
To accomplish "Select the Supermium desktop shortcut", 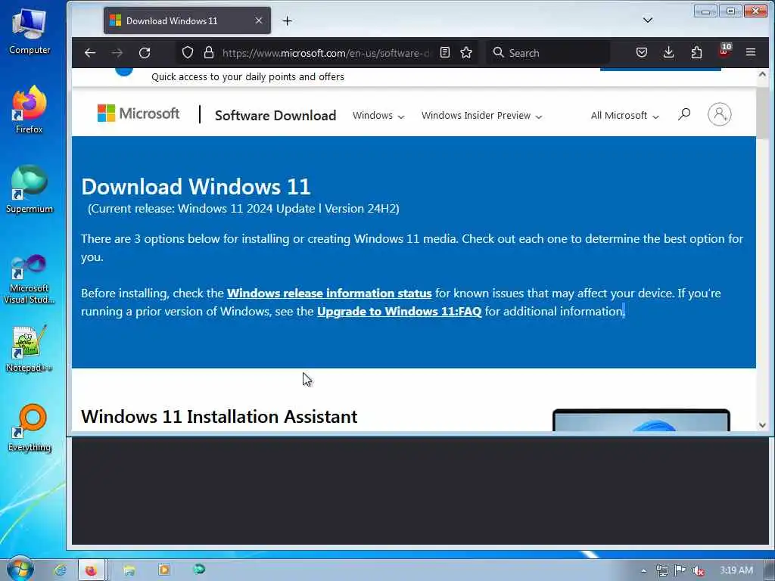I will tap(30, 190).
